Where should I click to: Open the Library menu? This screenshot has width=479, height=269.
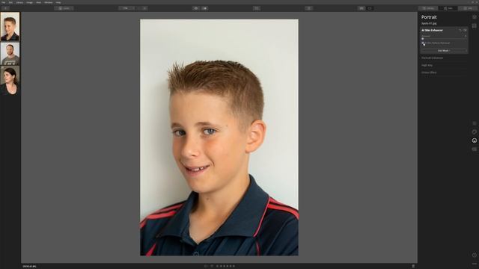click(19, 2)
